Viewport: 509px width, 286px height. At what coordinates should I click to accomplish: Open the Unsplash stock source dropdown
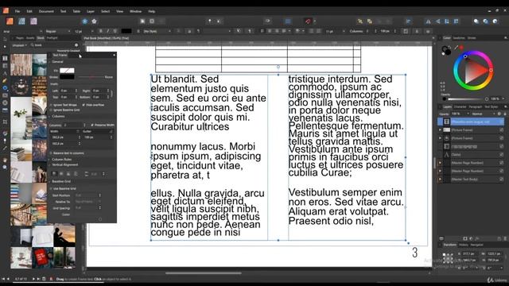[x=19, y=45]
